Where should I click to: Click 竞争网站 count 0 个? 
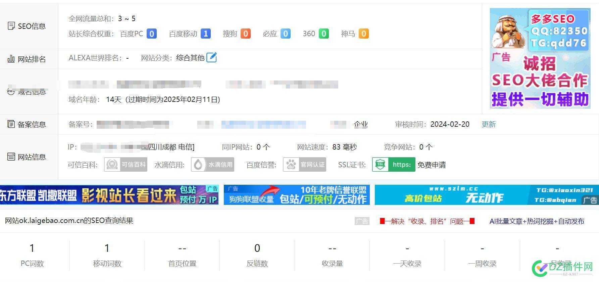[x=426, y=147]
